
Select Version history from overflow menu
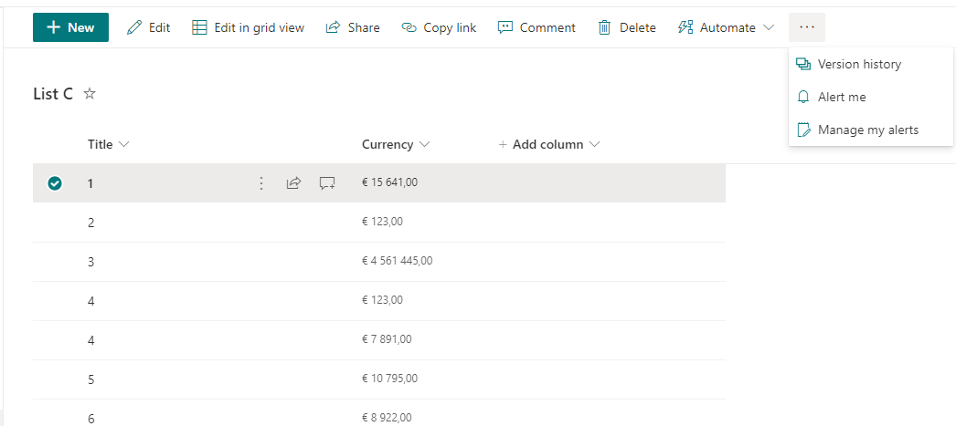point(859,64)
